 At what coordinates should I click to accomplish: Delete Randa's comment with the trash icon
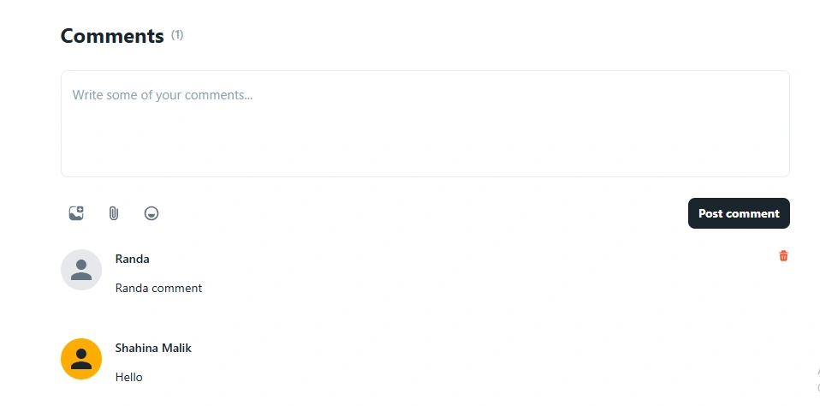[x=783, y=256]
